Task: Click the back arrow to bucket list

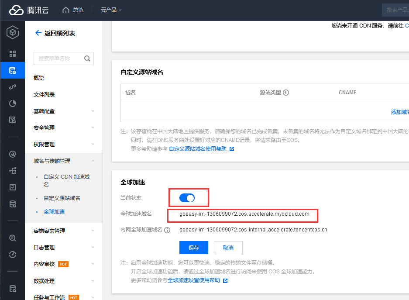Action: click(x=38, y=33)
